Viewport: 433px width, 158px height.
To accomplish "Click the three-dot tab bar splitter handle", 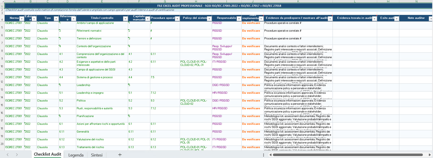I will (264, 155).
